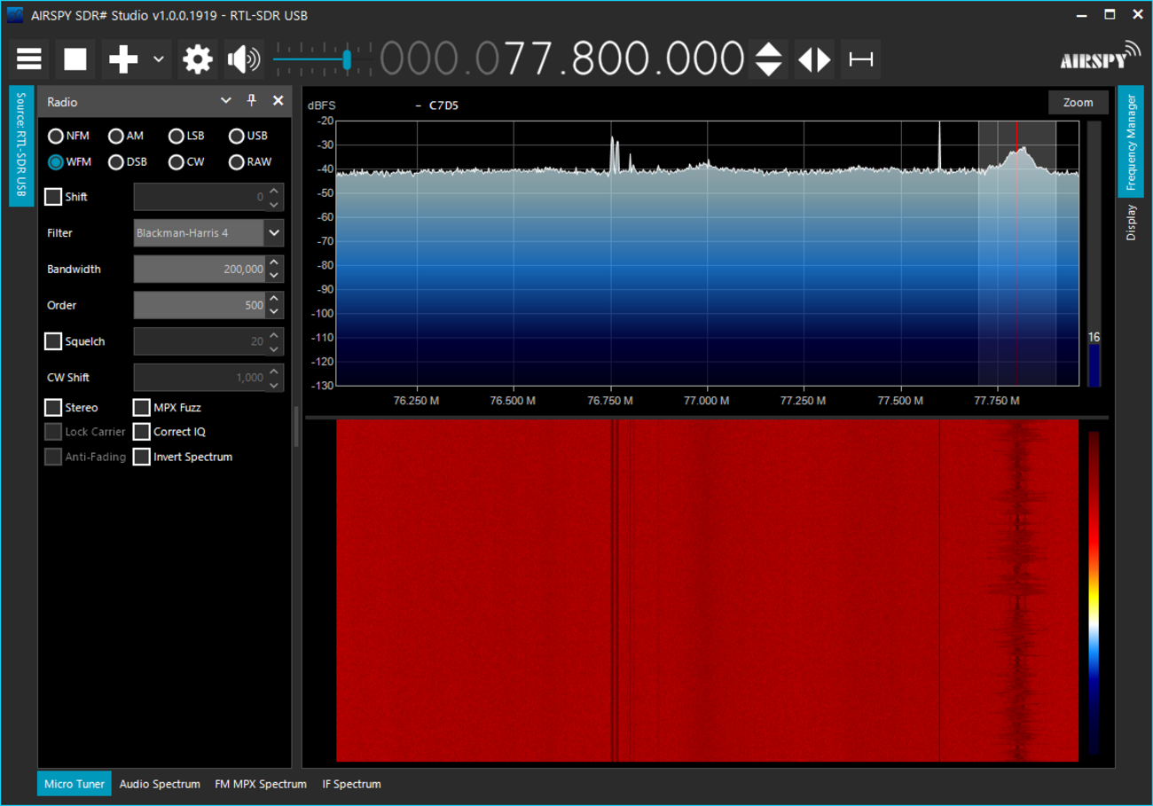This screenshot has width=1153, height=806.
Task: Close the Radio panel
Action: pyautogui.click(x=278, y=101)
